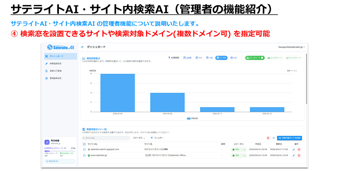The width and height of the screenshot is (349, 171).
Task: Click the 作成日 column header
Action: [258, 144]
